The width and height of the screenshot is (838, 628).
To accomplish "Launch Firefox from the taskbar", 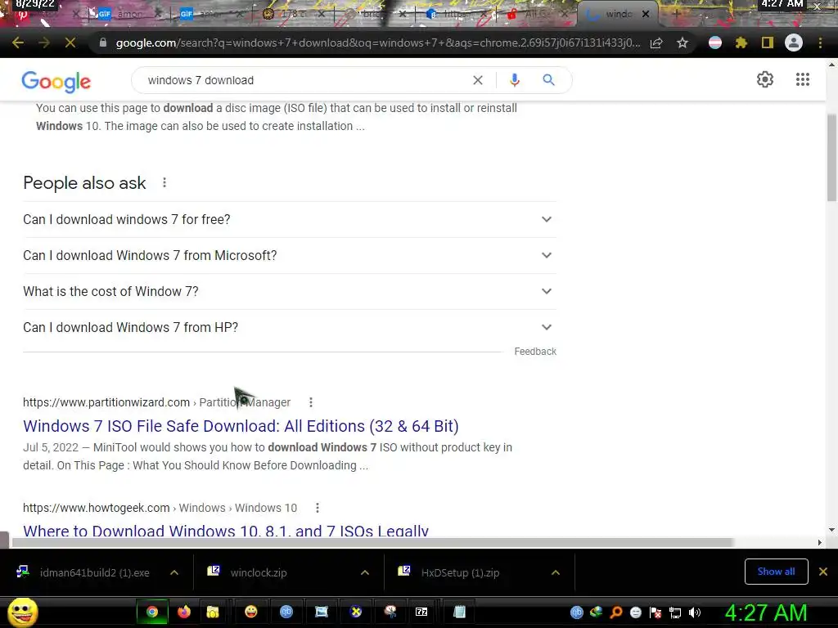I will tap(184, 612).
